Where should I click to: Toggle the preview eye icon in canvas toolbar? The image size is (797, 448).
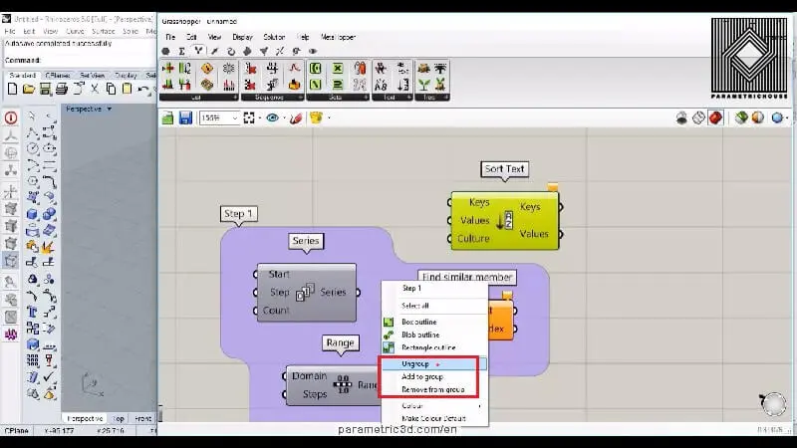coord(272,118)
